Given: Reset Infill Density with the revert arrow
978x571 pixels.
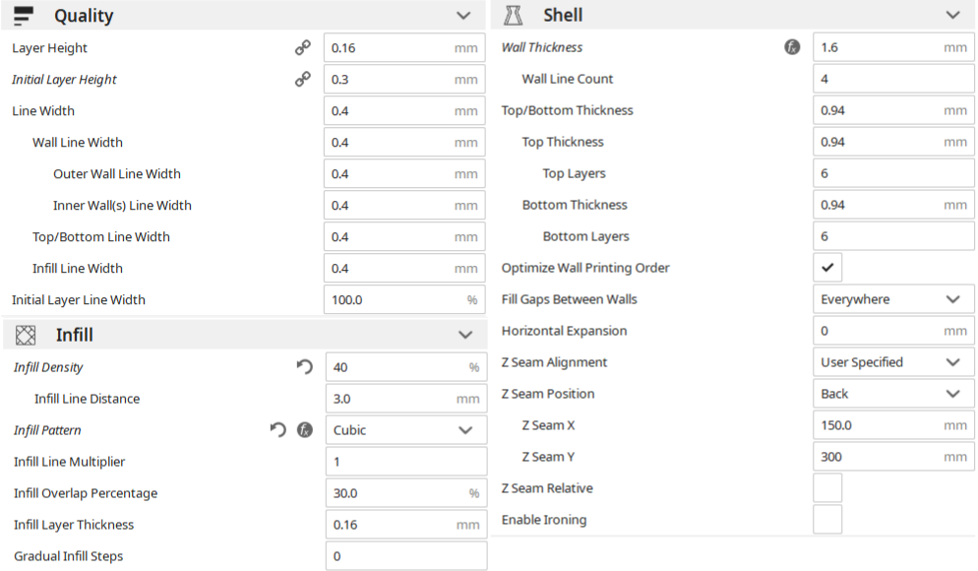Looking at the screenshot, I should [x=304, y=367].
